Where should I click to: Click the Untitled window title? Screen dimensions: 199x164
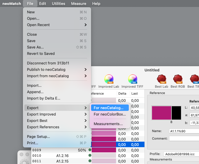pos(152,70)
